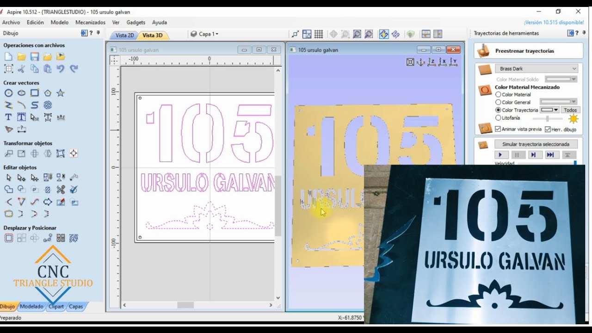The width and height of the screenshot is (592, 333).
Task: Click the Save file floppy icon
Action: pos(34,56)
